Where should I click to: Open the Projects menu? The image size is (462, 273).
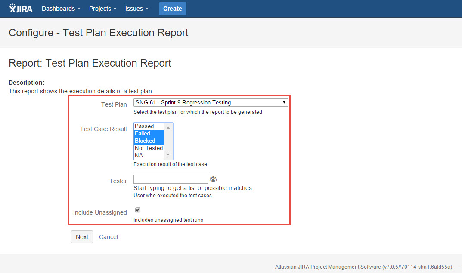(x=102, y=9)
